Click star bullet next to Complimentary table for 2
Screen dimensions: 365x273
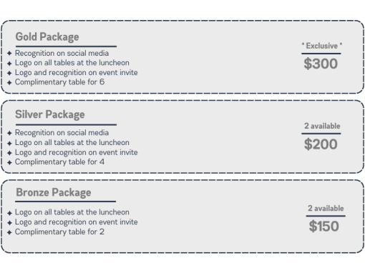click(x=9, y=232)
